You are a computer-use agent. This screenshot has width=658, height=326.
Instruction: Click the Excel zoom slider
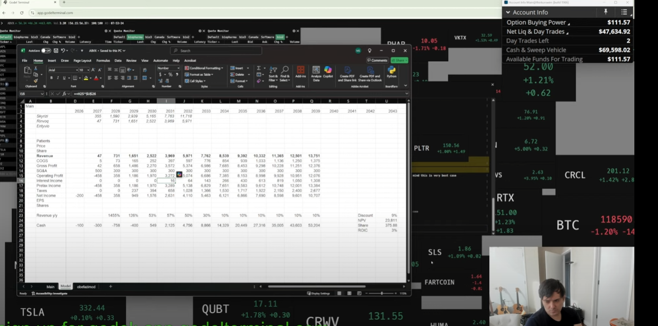pos(382,293)
